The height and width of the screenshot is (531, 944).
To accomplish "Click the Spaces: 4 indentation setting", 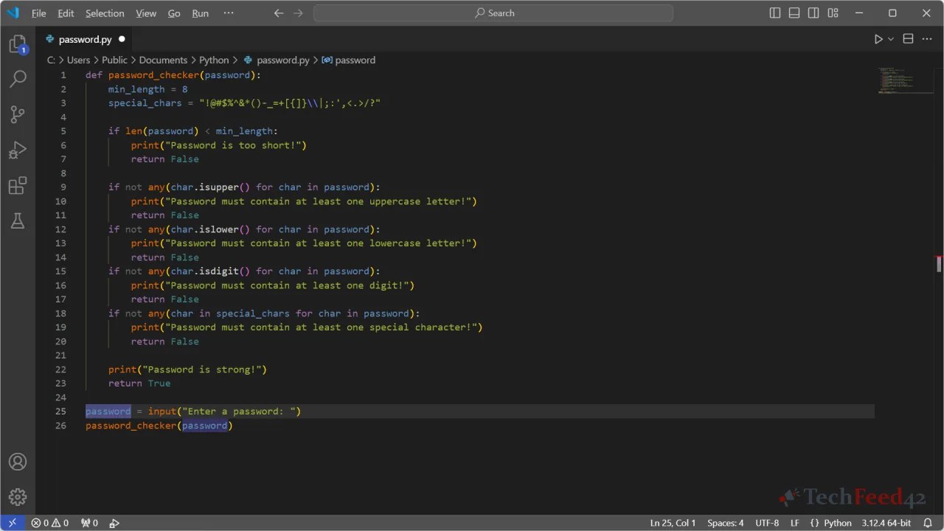I will click(725, 523).
